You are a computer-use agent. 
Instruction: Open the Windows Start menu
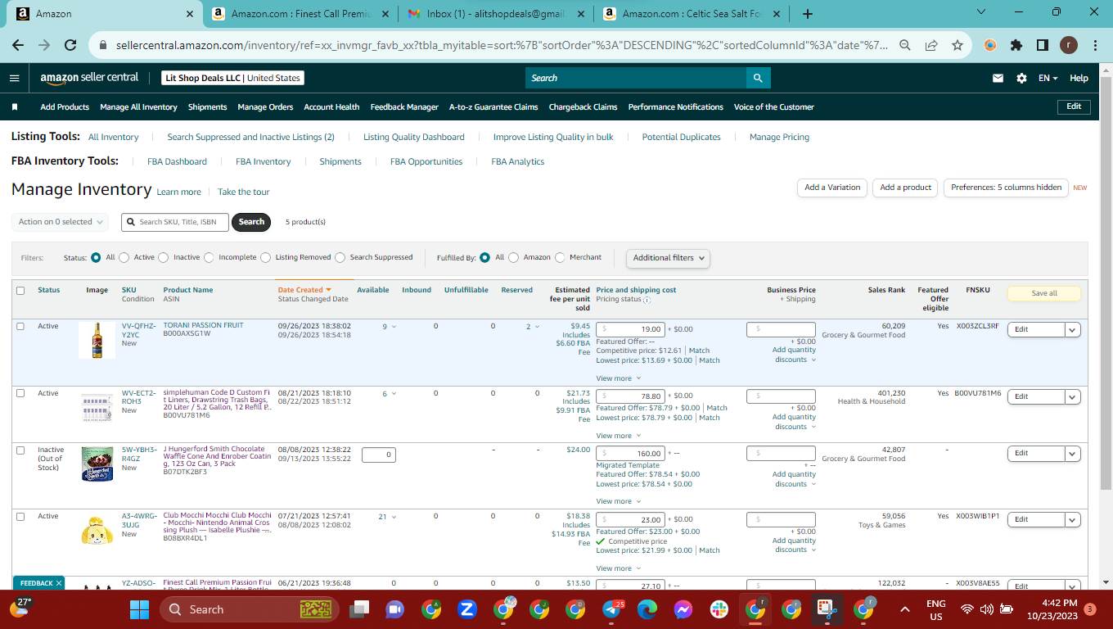(x=140, y=609)
